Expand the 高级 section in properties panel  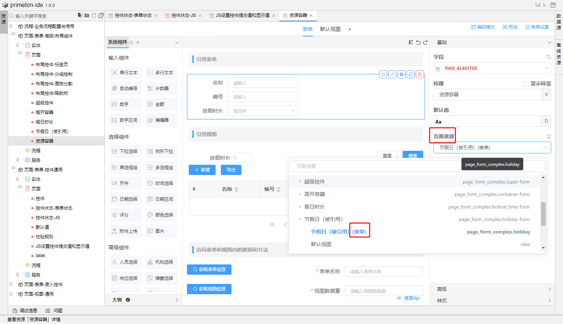point(492,289)
